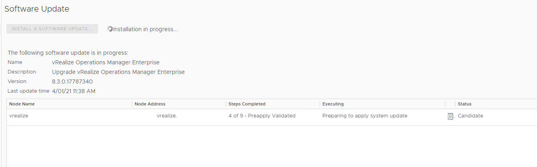The image size is (537, 167).
Task: Sort by Node Name column header
Action: pos(22,104)
